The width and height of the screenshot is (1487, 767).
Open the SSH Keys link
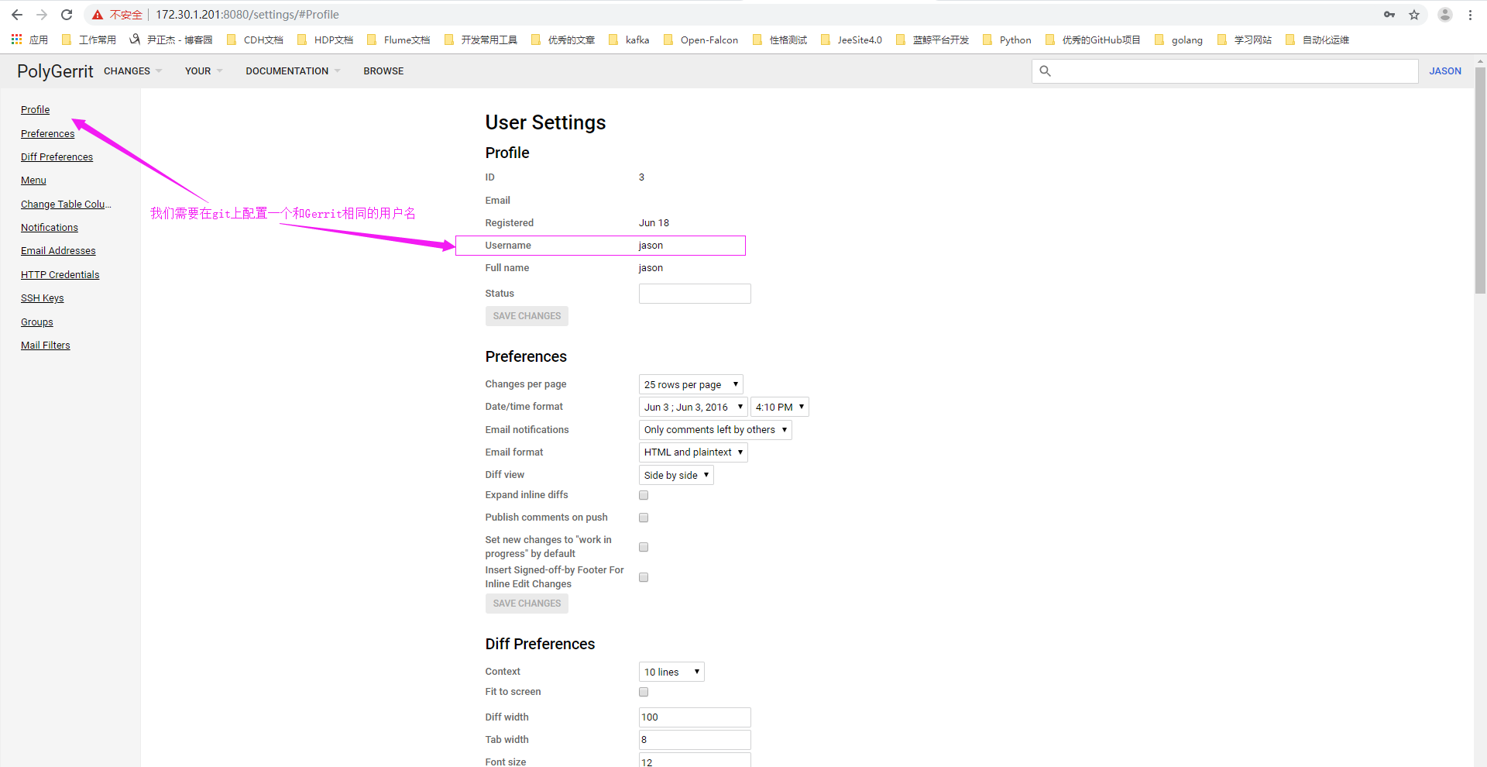tap(42, 298)
